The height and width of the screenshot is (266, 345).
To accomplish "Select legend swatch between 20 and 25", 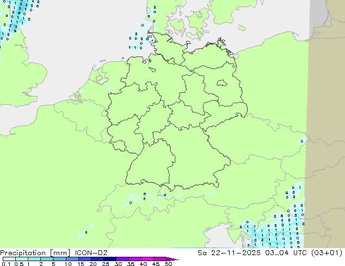I will pyautogui.click(x=97, y=259).
